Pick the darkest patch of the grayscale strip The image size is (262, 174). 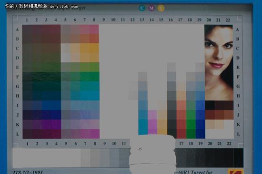(x=239, y=158)
